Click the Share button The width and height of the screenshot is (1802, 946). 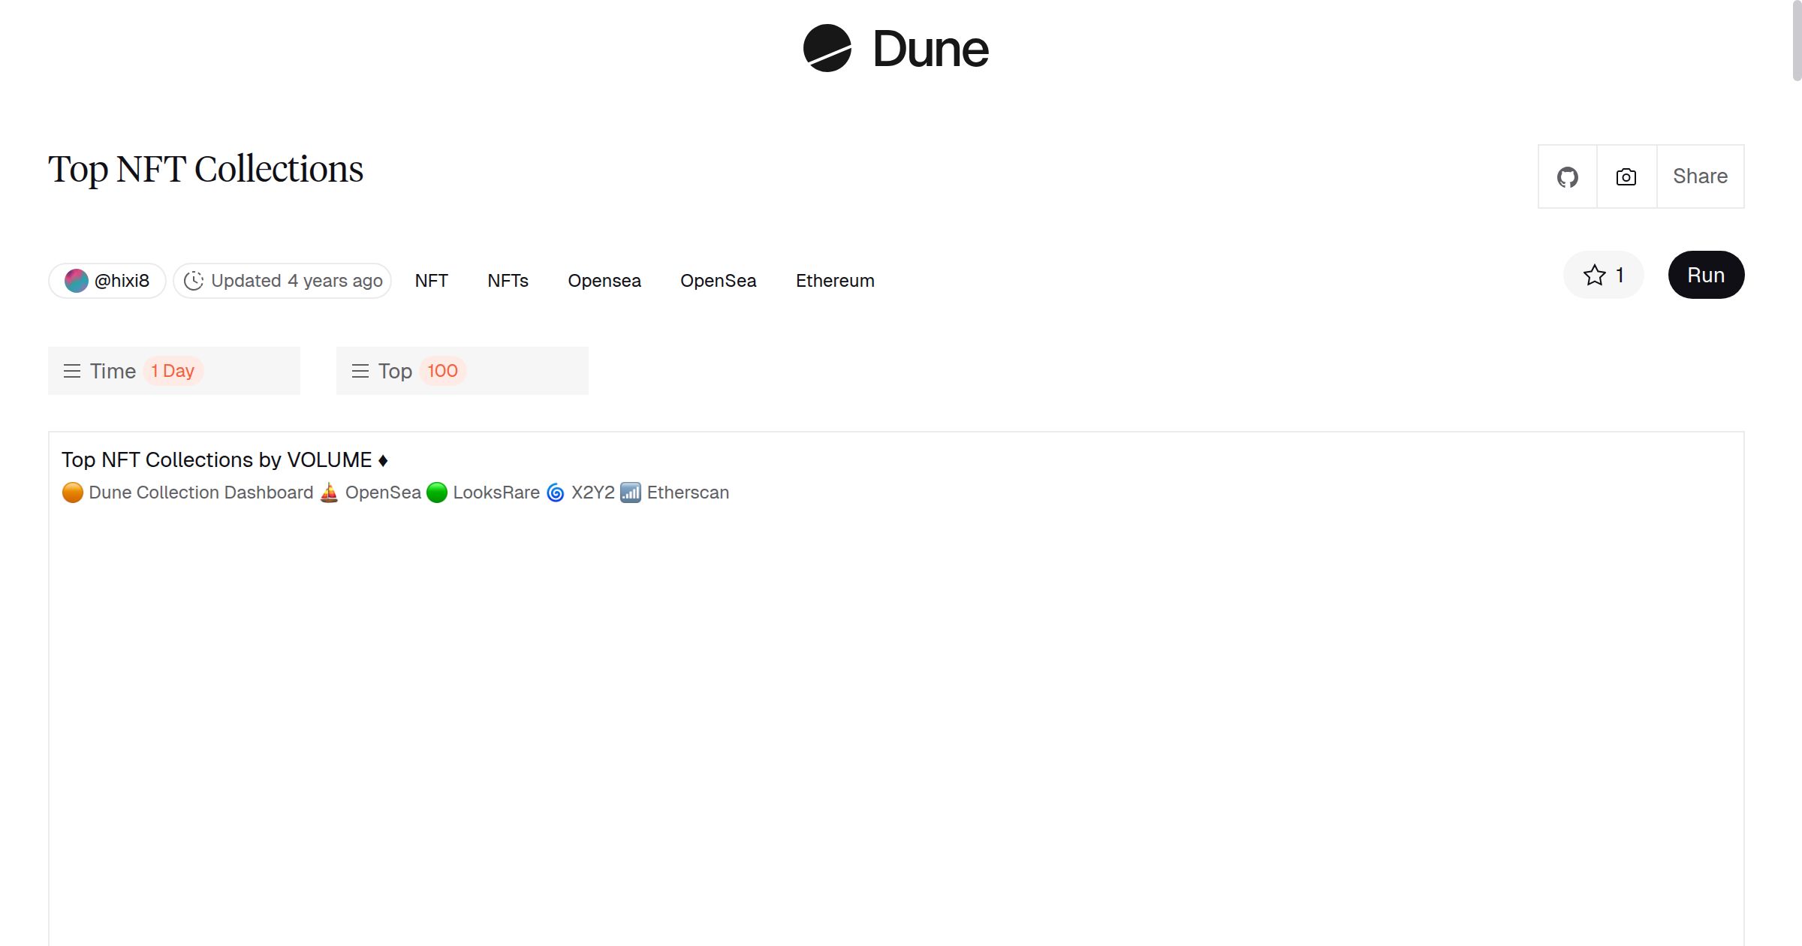point(1700,176)
